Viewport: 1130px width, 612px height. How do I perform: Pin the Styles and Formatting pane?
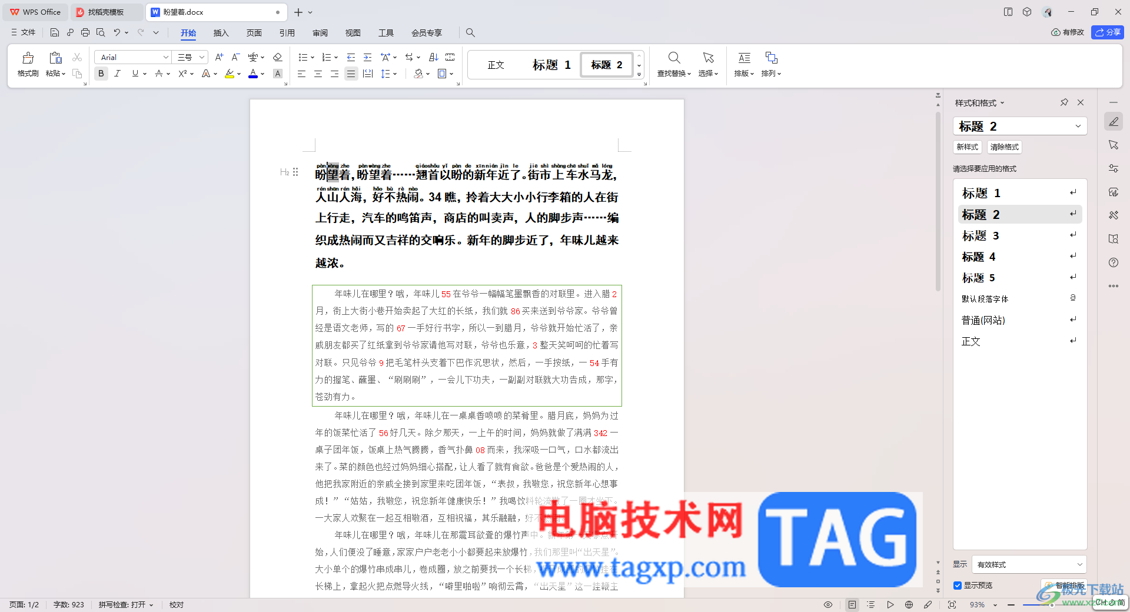tap(1064, 102)
